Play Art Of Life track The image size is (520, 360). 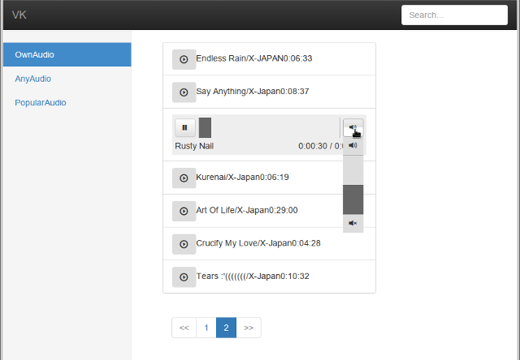coord(184,211)
